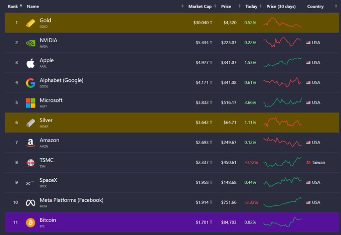
Task: Click Apple's 30-day price chart
Action: 282,62
